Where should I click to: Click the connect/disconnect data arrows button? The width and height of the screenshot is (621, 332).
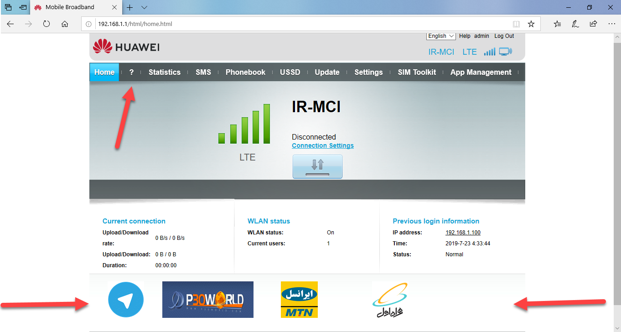coord(317,166)
